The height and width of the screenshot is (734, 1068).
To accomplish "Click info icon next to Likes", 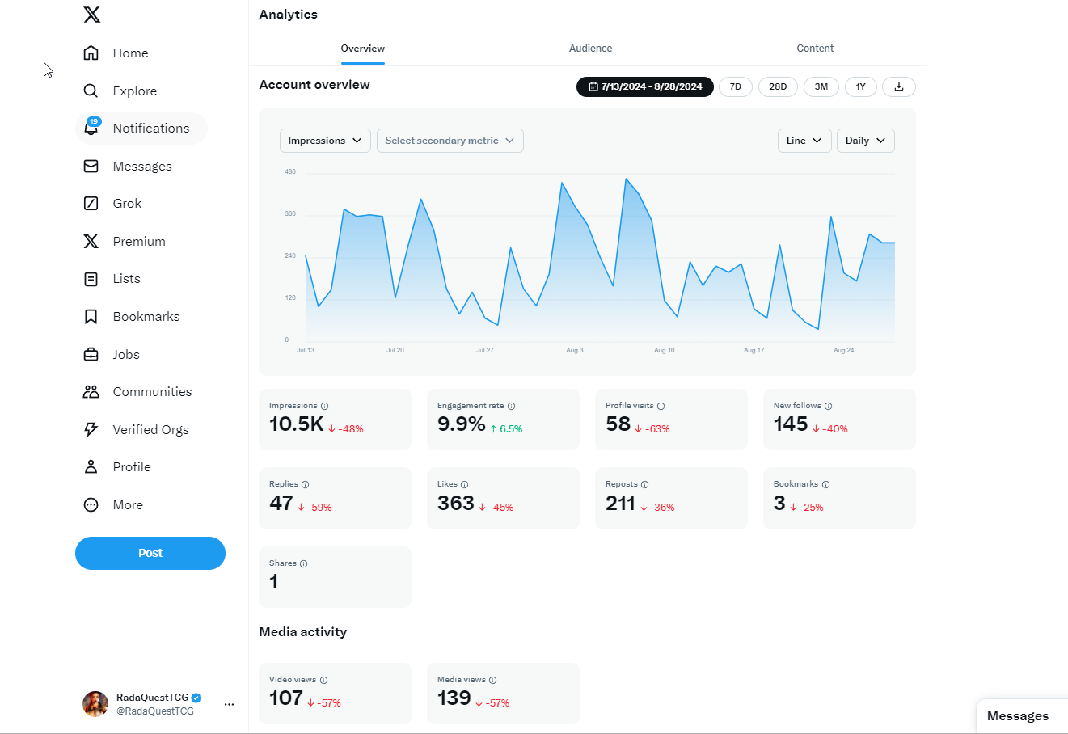I will [464, 484].
